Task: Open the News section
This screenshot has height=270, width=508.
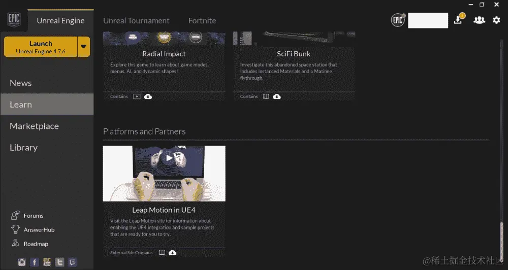Action: [x=47, y=83]
